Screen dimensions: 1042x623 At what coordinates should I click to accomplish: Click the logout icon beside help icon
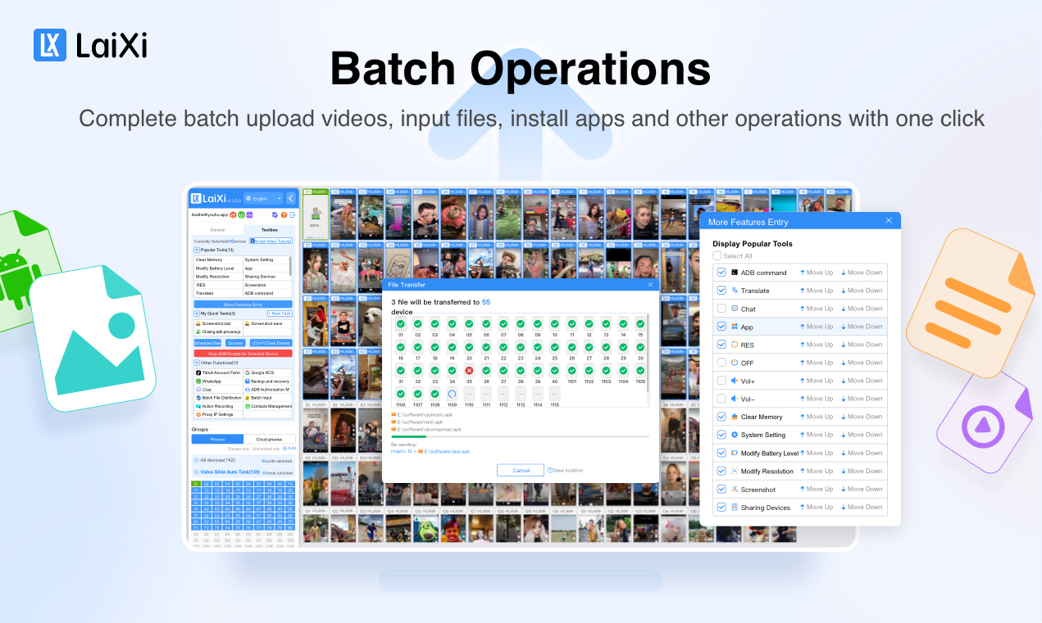293,214
